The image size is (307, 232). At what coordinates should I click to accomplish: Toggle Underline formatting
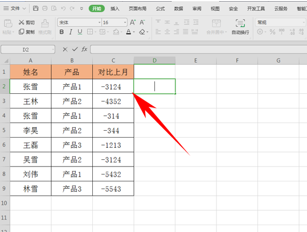[x=80, y=32]
